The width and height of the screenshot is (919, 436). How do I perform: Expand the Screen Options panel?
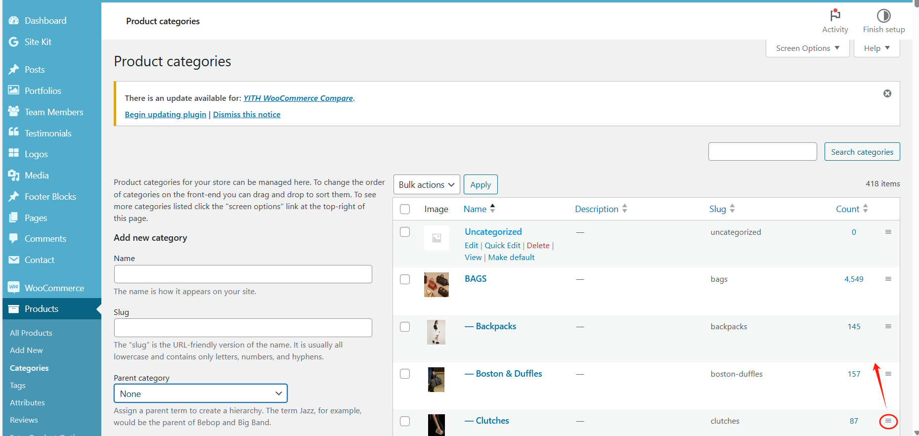[807, 48]
